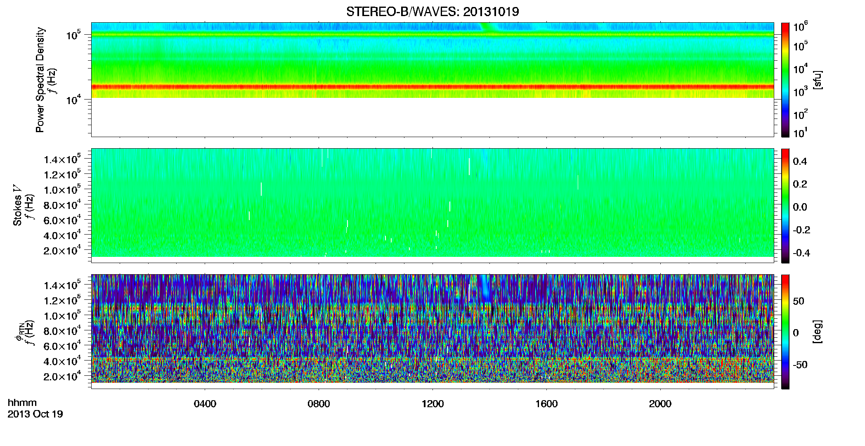Click the 2000 time axis label
This screenshot has width=865, height=446.
point(660,404)
